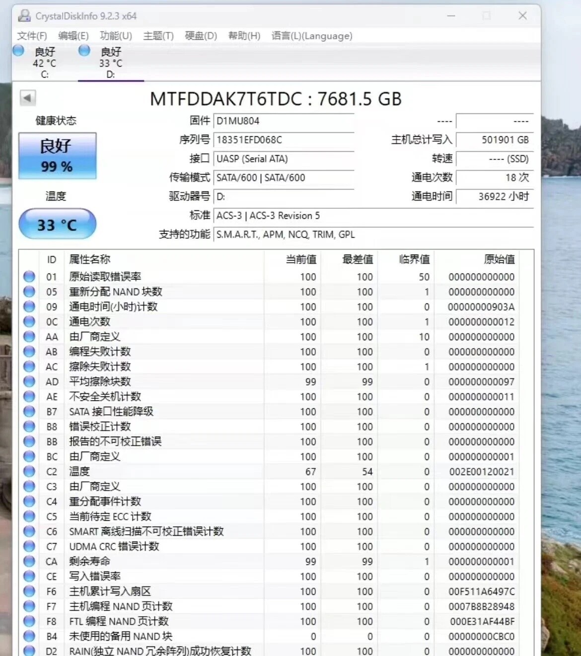Click the 临界值 column header
Image resolution: width=581 pixels, height=656 pixels.
(x=405, y=259)
